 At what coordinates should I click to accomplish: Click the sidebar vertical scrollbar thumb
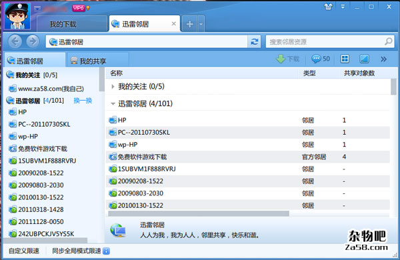[101, 79]
